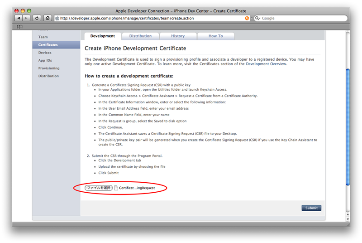Close the window with the red button
Screen dimensions: 362x243
[16, 10]
